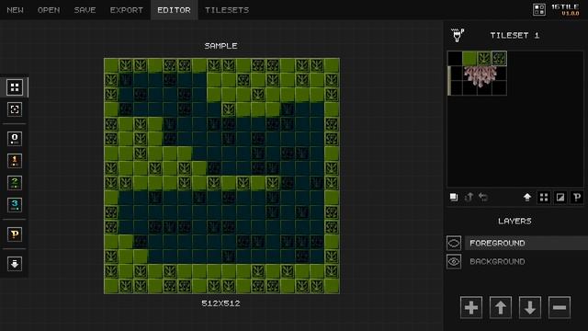588x331 pixels.
Task: Select the four-squares tile tool in left toolbar
Action: pos(15,87)
